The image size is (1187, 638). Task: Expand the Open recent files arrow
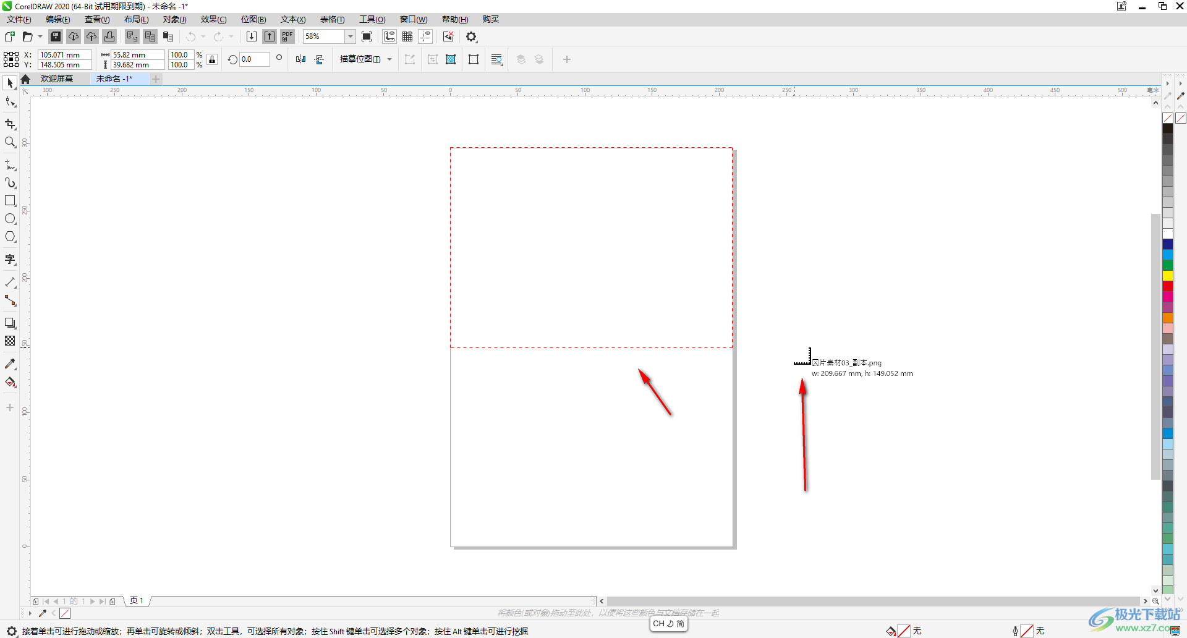[x=40, y=36]
